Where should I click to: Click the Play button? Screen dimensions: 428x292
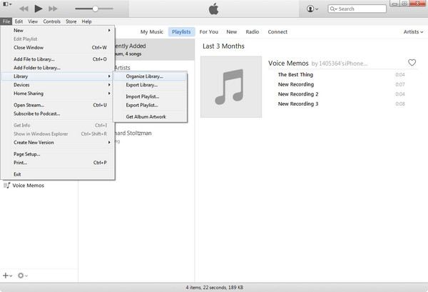tap(39, 9)
